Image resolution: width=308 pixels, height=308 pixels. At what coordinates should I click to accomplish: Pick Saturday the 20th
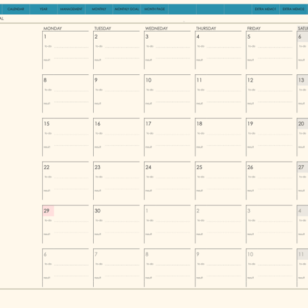(x=301, y=124)
